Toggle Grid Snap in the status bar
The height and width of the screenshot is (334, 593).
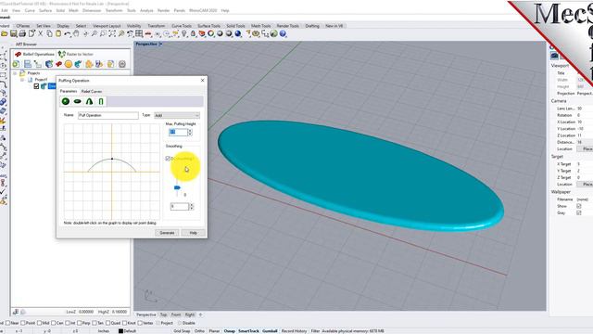click(x=182, y=331)
